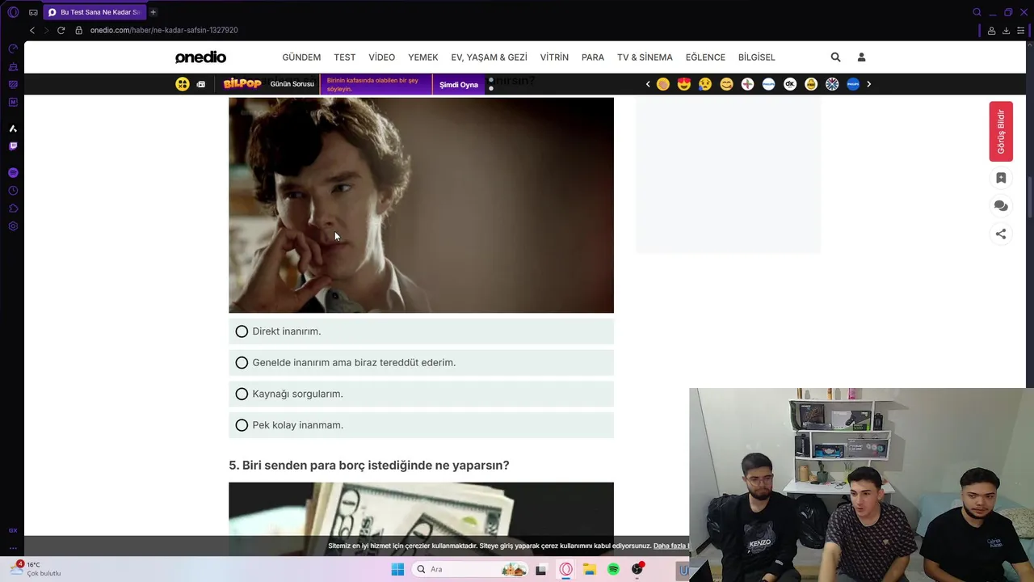
Task: Open Spotify from the taskbar
Action: tap(614, 569)
